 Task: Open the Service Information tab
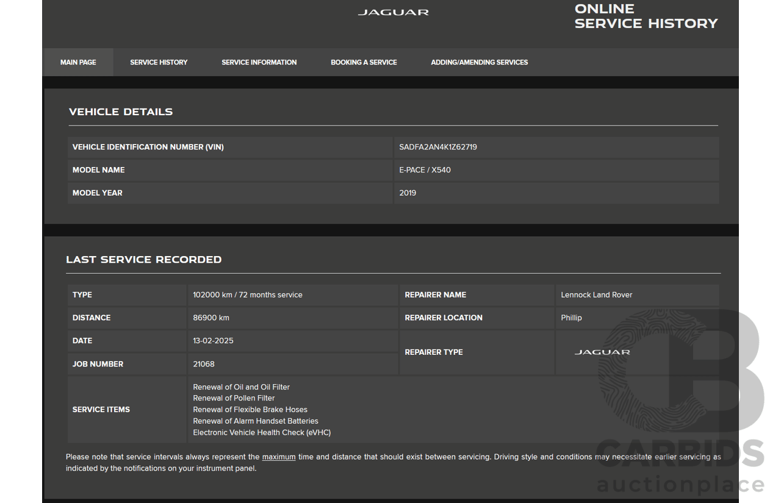(259, 62)
